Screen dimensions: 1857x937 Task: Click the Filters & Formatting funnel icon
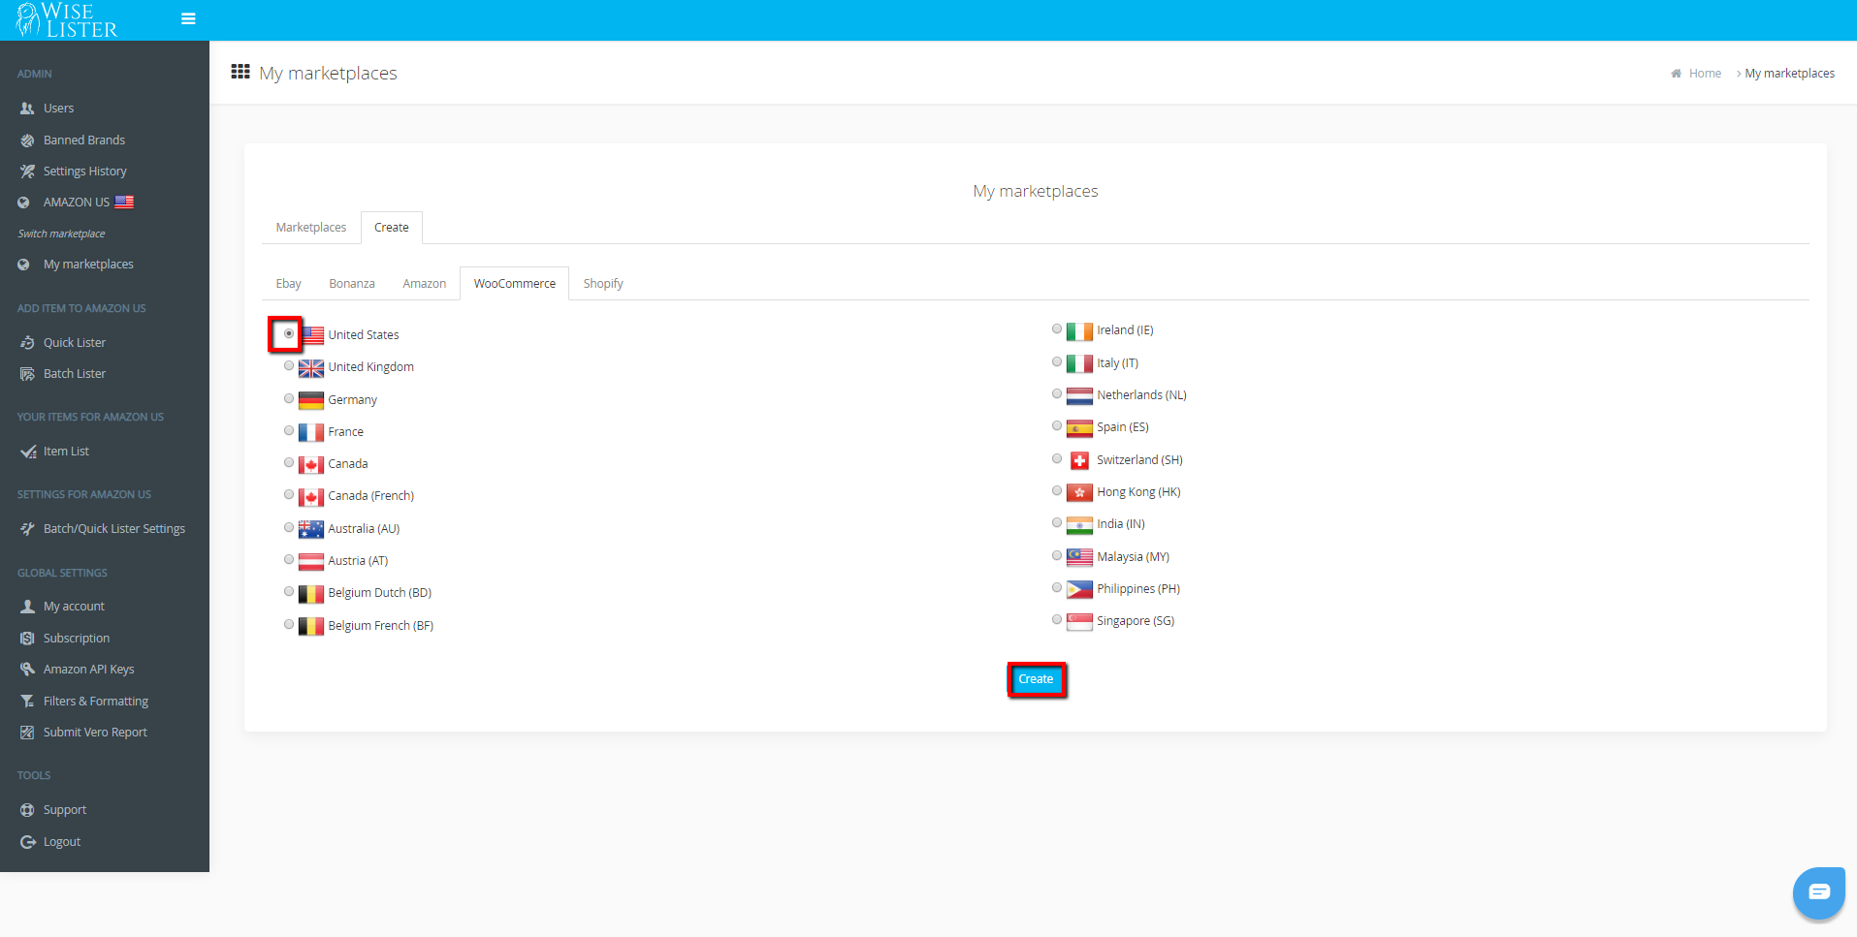pyautogui.click(x=27, y=702)
